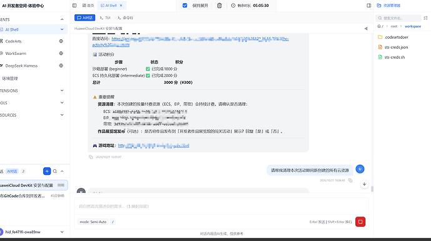Copy the user message via copy icon
Image resolution: width=431 pixels, height=241 pixels.
pos(350,180)
